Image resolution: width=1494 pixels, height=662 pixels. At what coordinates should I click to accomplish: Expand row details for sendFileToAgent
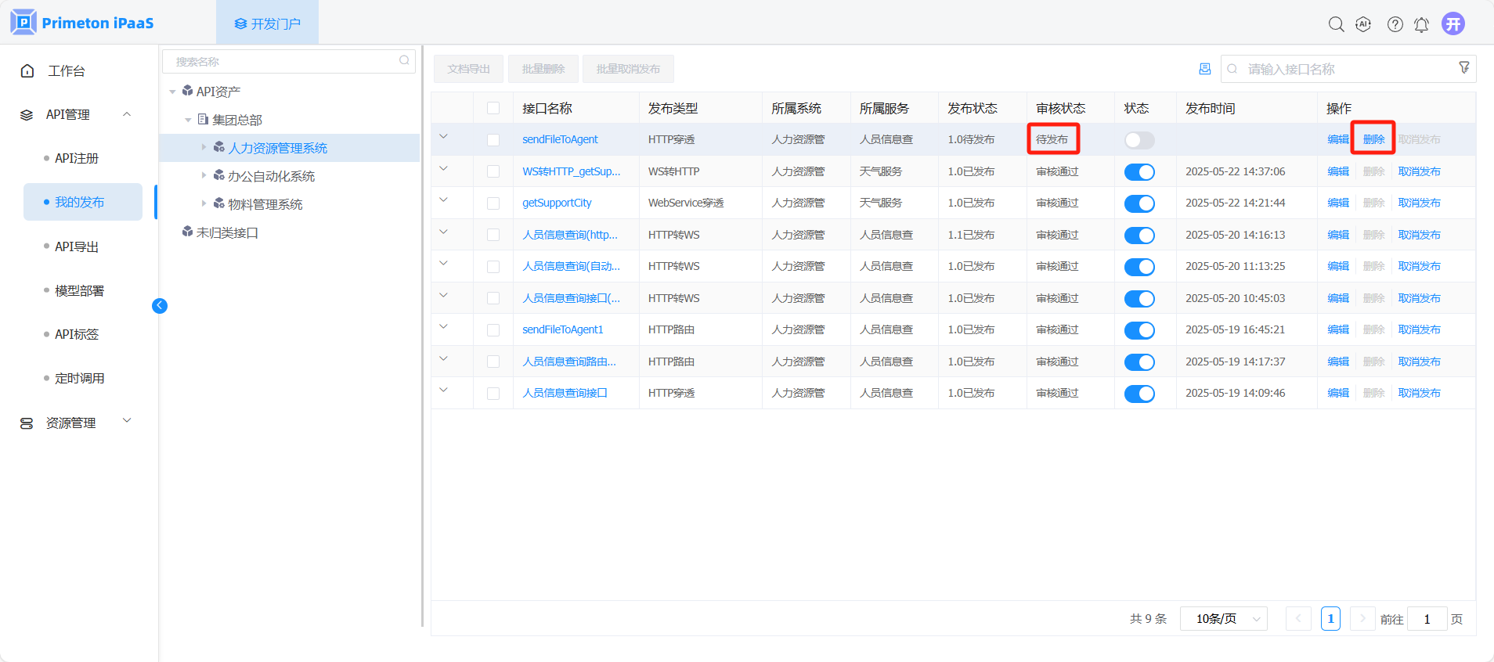(x=443, y=137)
